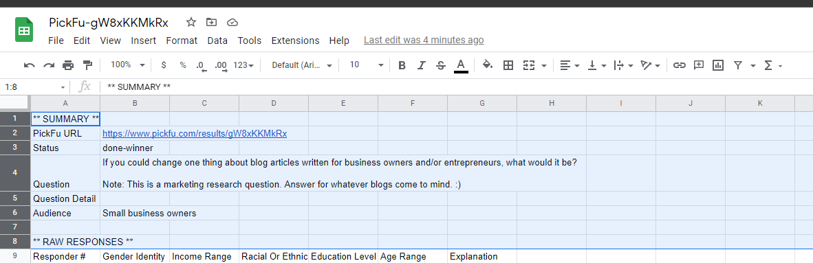This screenshot has height=263, width=813.
Task: Click the Print icon
Action: coord(68,65)
